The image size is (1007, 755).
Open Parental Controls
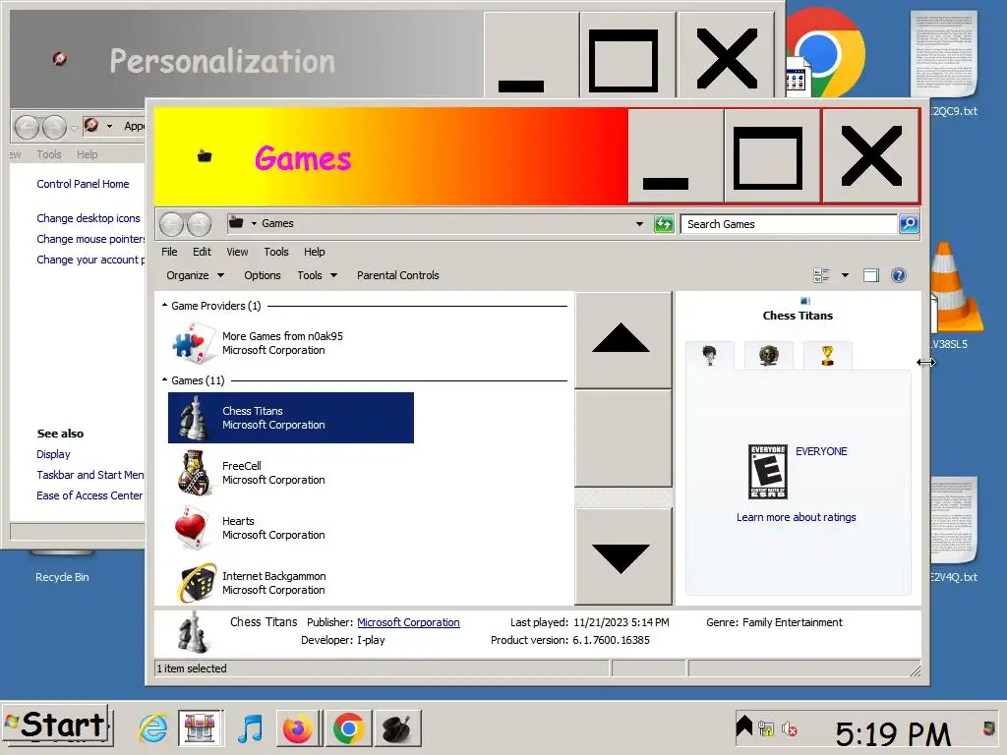[x=398, y=275]
